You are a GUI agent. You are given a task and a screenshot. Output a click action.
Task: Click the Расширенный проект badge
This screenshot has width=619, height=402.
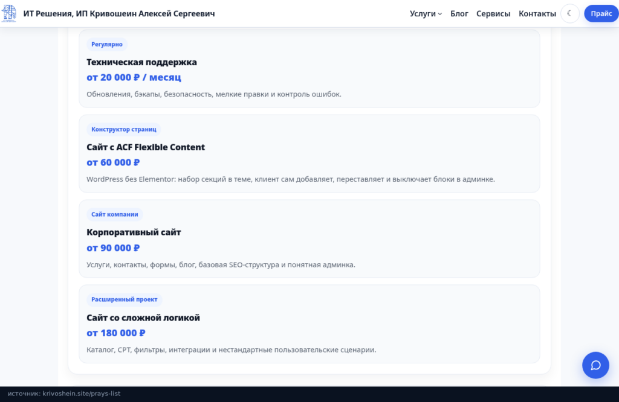(x=125, y=299)
